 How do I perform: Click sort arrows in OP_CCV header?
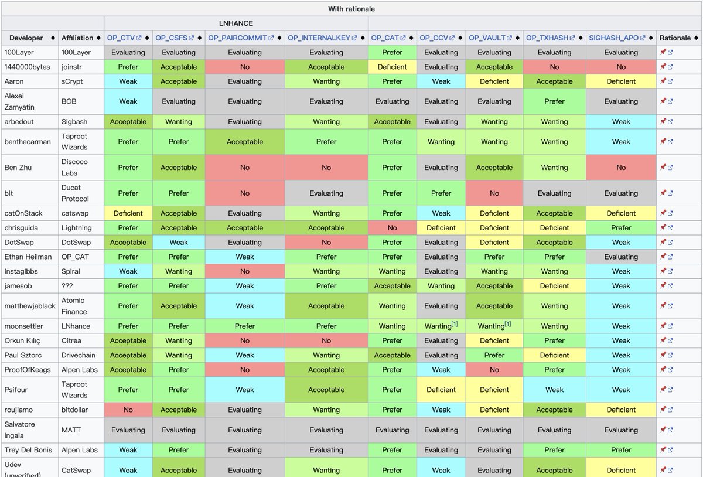pos(459,38)
